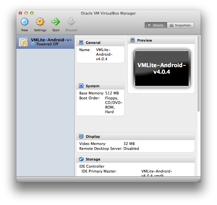Click the General monitor icon
This screenshot has width=217, height=205.
point(81,42)
